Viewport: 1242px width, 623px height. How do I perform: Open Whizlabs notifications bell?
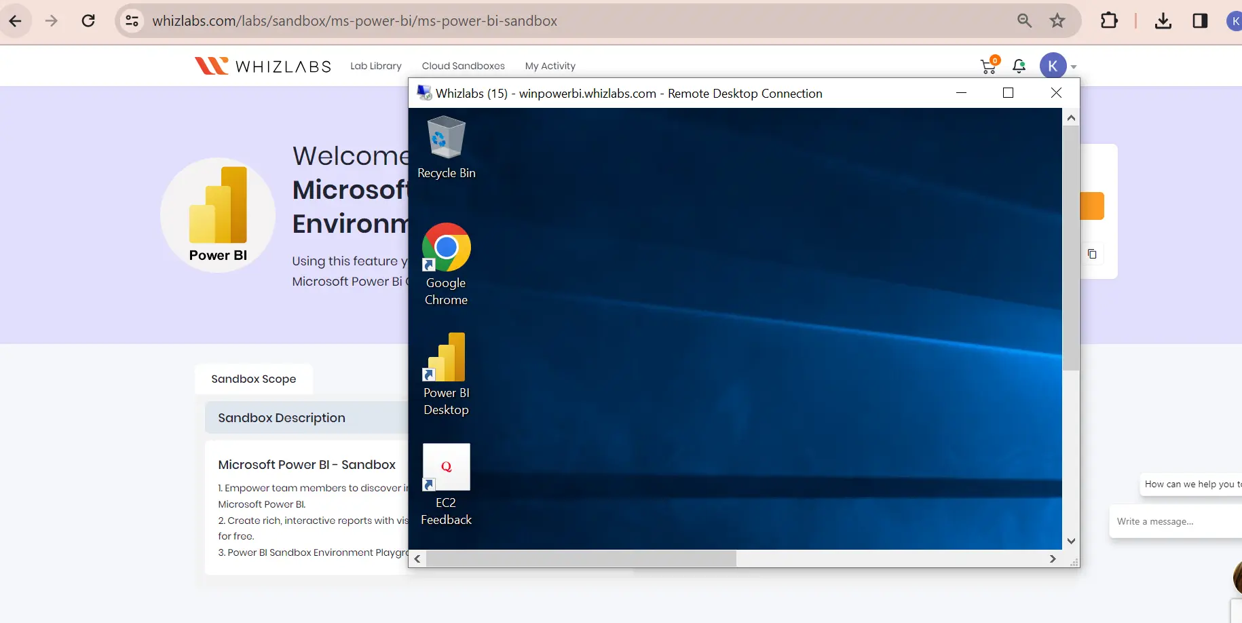click(1019, 66)
